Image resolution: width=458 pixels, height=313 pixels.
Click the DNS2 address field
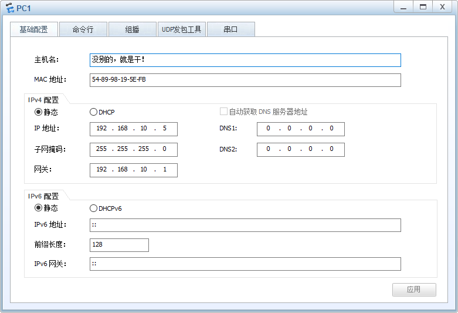(301, 150)
